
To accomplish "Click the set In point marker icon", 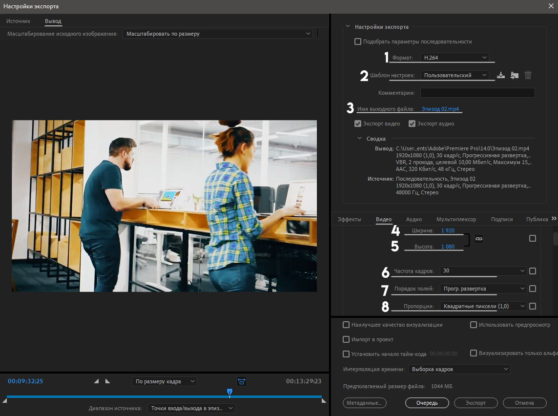I will (96, 381).
